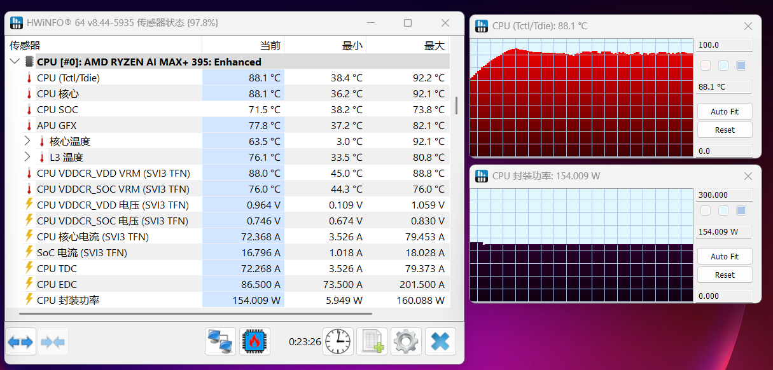The width and height of the screenshot is (773, 370).
Task: Close the CPU (Tctl/Tdie) graph window
Action: coord(748,26)
